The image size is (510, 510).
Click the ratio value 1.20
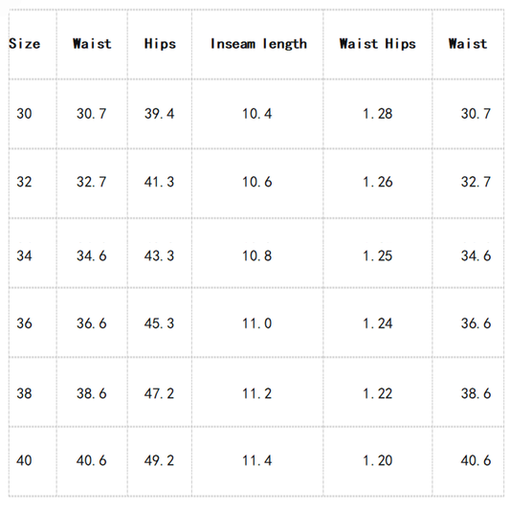click(378, 460)
